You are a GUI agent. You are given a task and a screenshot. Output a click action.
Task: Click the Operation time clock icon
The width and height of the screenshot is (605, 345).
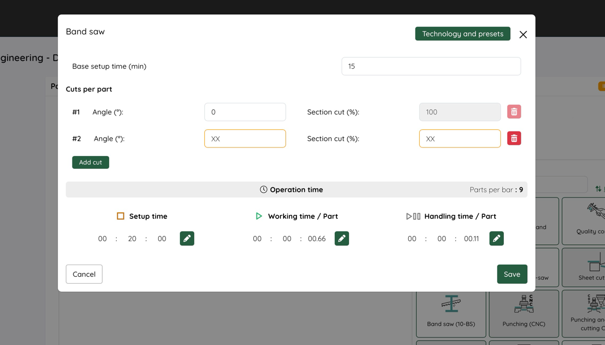[263, 190]
